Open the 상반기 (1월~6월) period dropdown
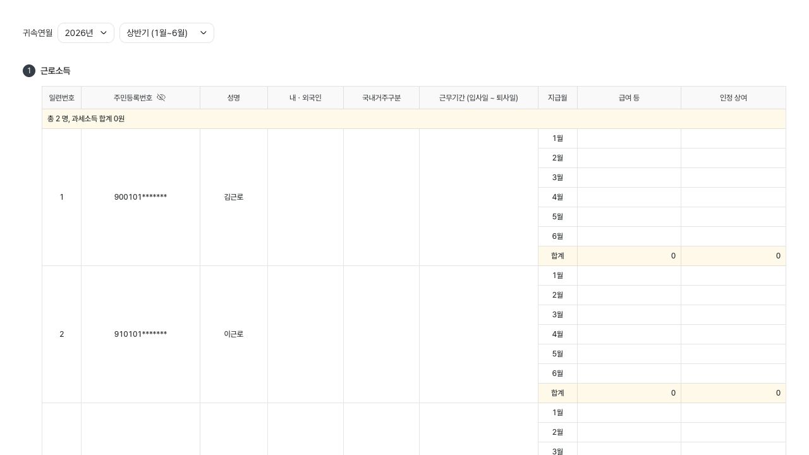The width and height of the screenshot is (809, 455). 167,33
